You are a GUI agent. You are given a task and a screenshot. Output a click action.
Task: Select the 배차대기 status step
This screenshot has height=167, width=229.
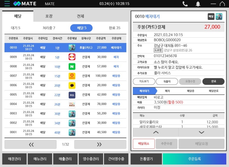(x=145, y=91)
